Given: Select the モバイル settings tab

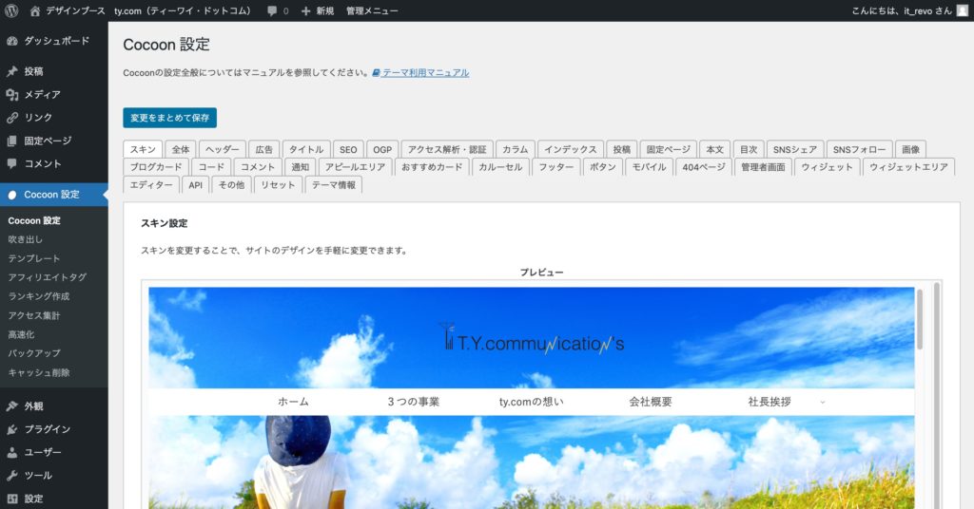Looking at the screenshot, I should [650, 167].
